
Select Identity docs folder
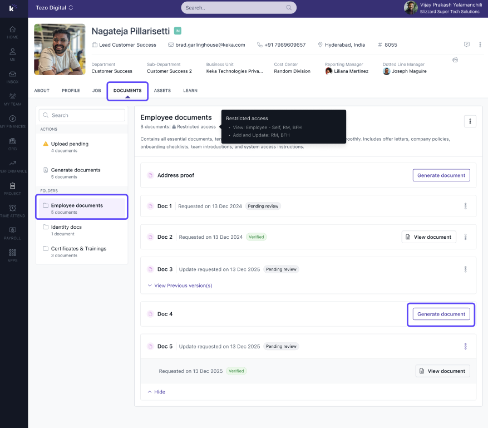click(x=66, y=227)
